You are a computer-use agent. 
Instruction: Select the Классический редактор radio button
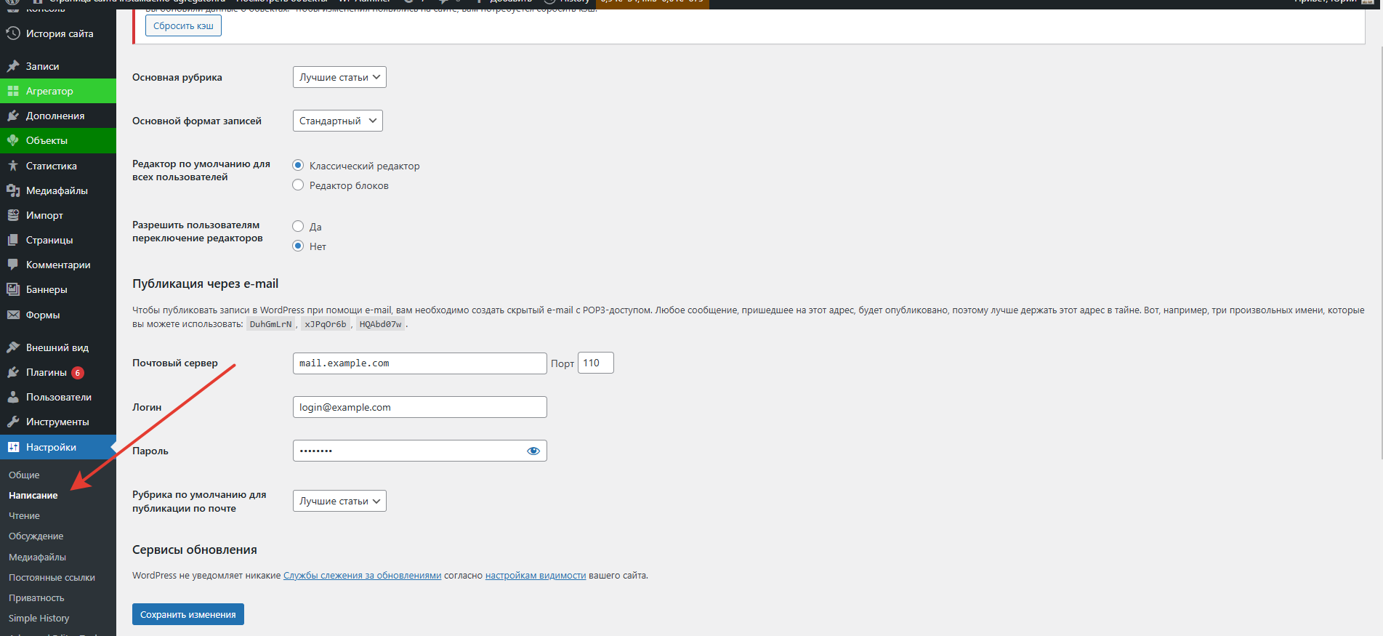[x=298, y=166]
